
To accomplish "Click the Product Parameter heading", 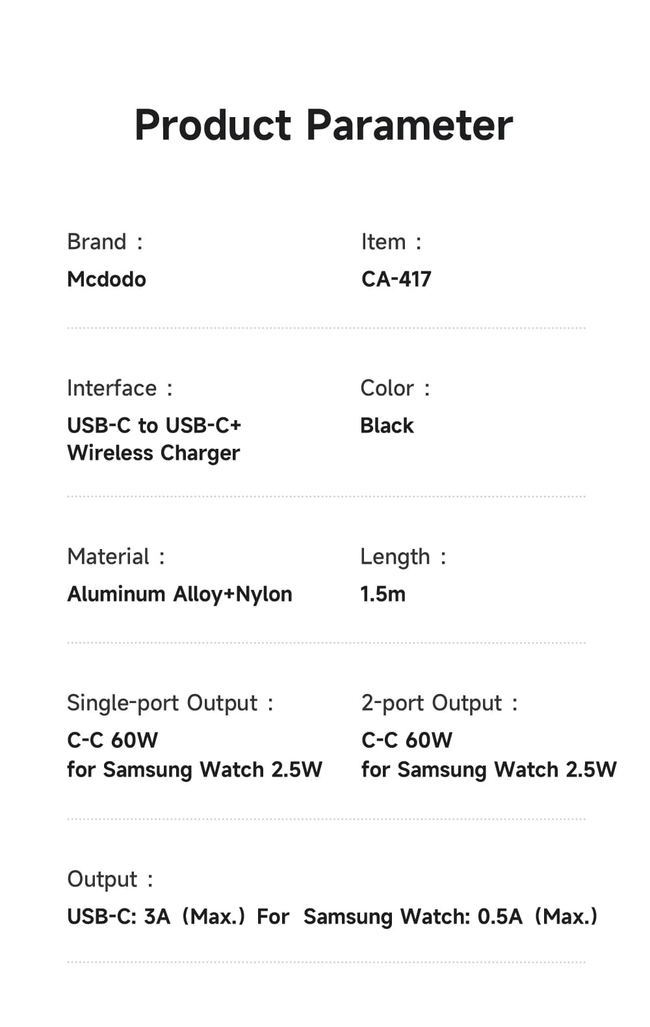I will (324, 125).
